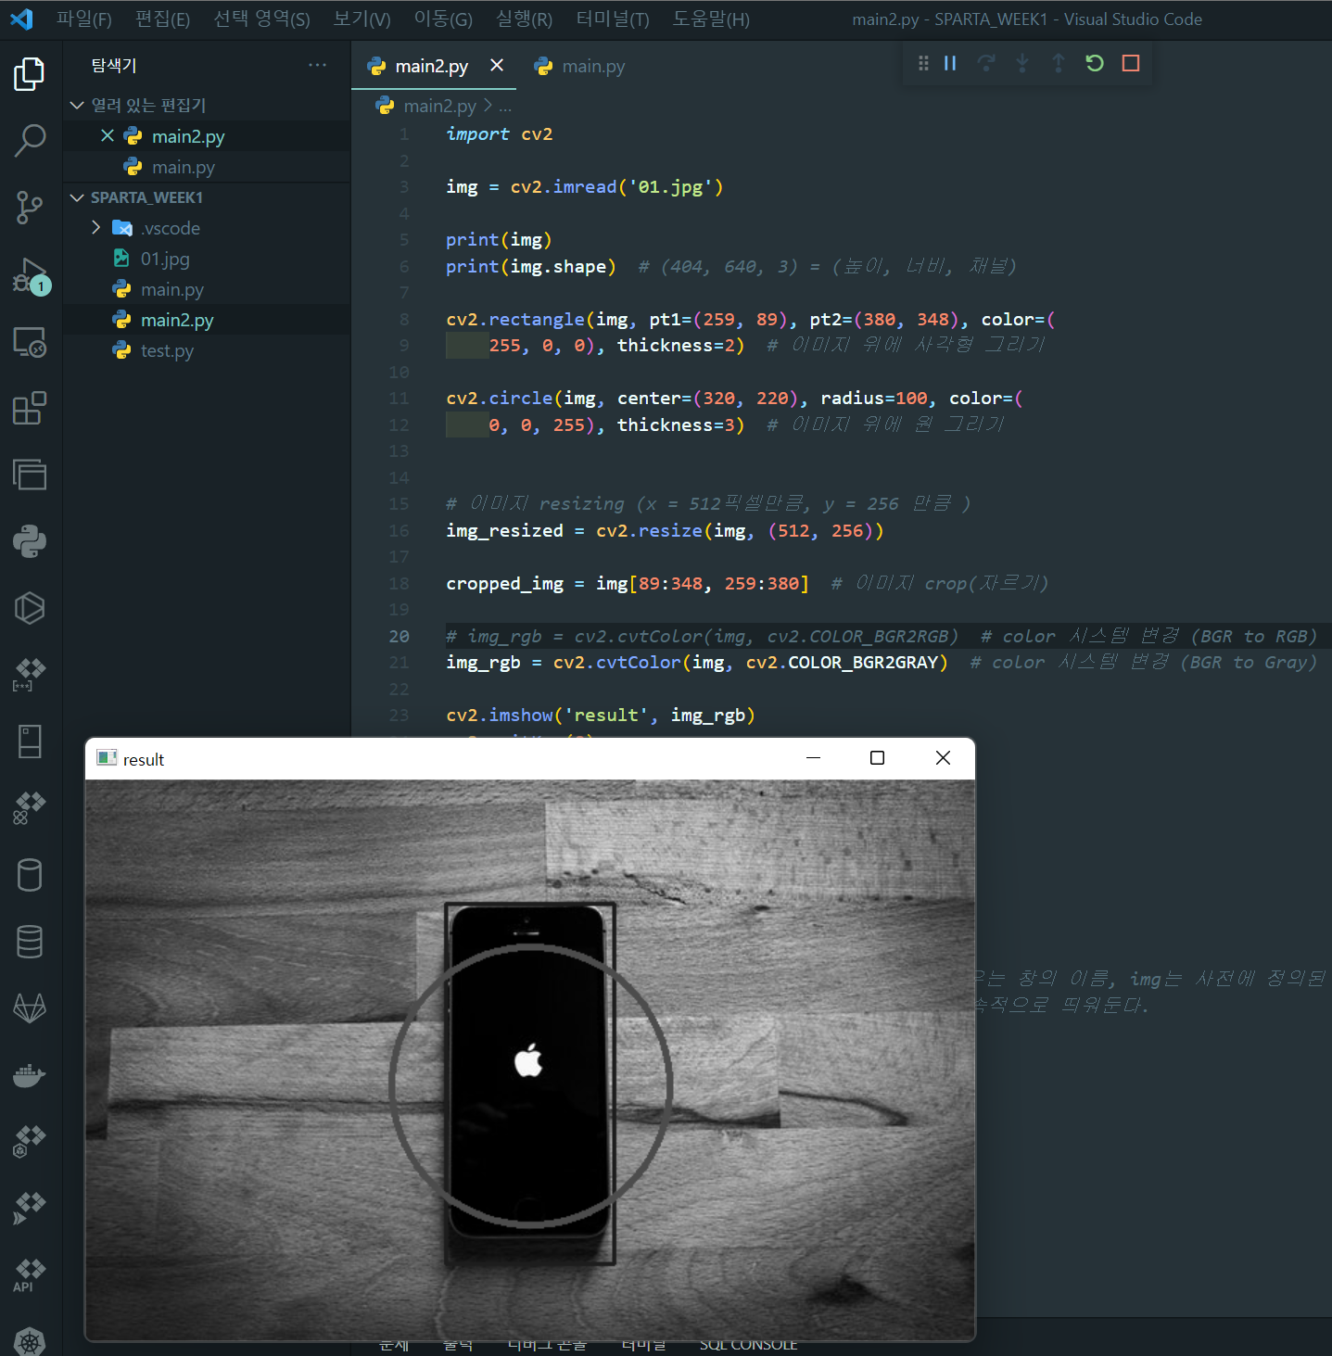Open 01.jpg in the file tree
The height and width of the screenshot is (1356, 1332).
[x=165, y=259]
